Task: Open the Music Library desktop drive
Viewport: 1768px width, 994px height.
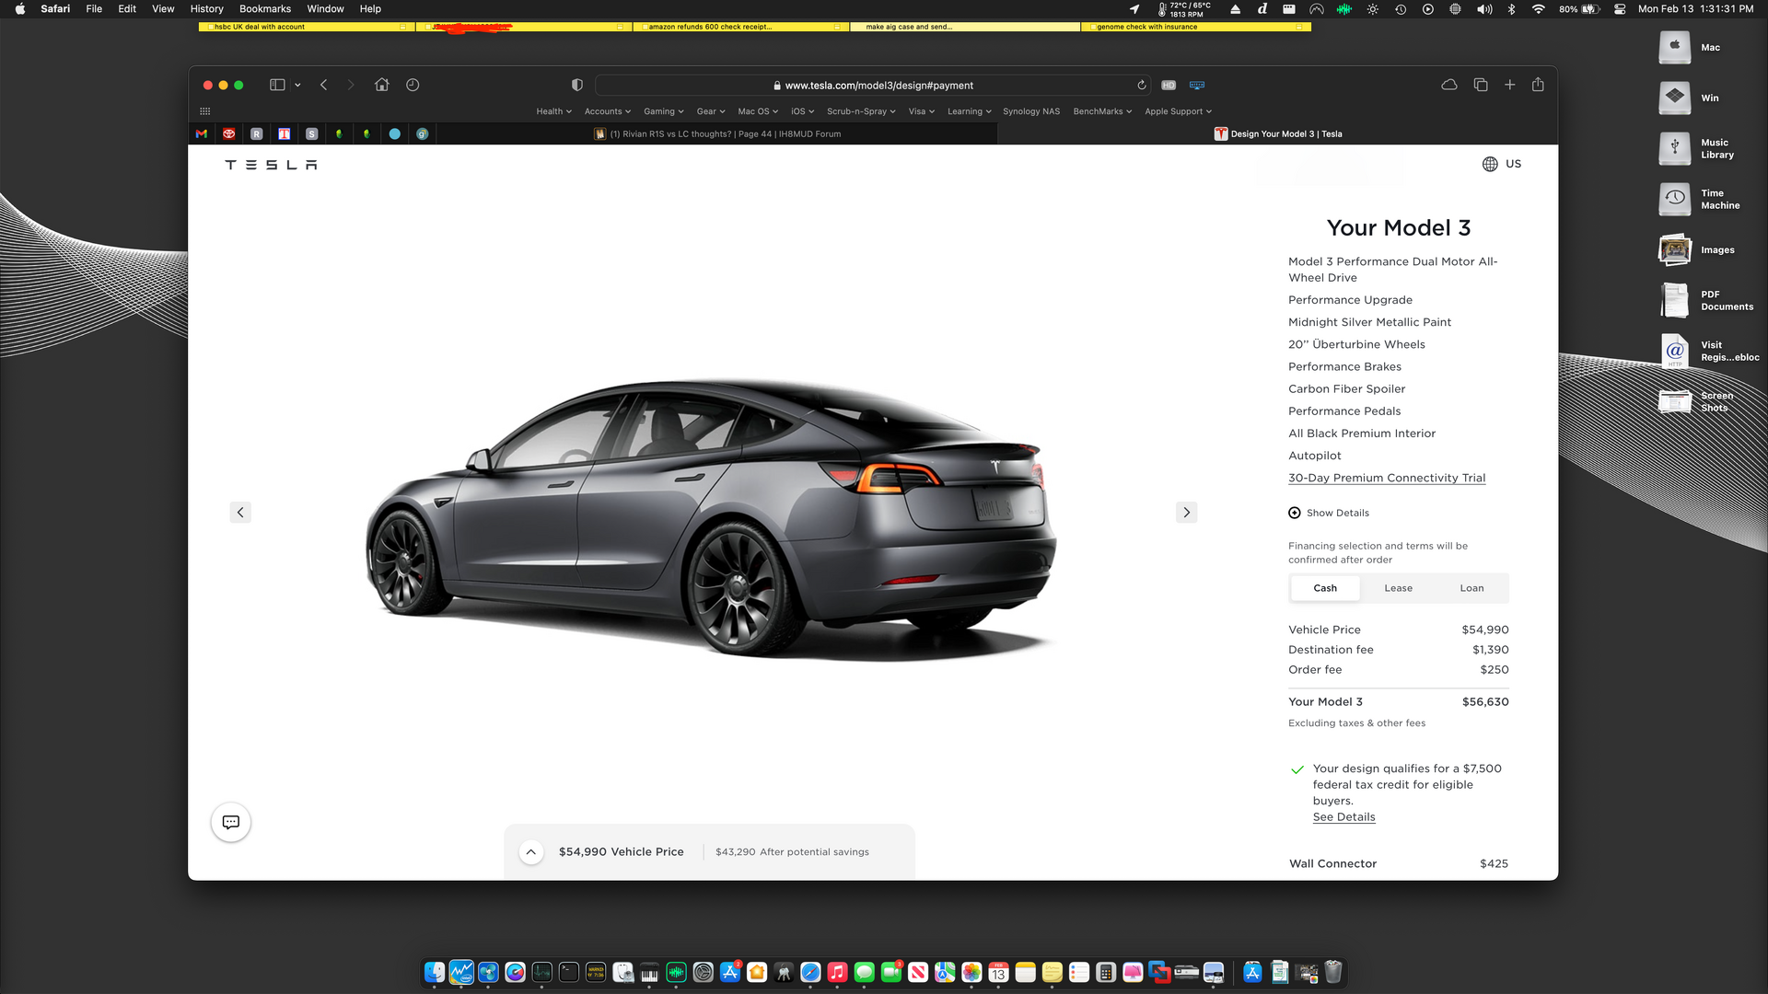Action: 1675,148
